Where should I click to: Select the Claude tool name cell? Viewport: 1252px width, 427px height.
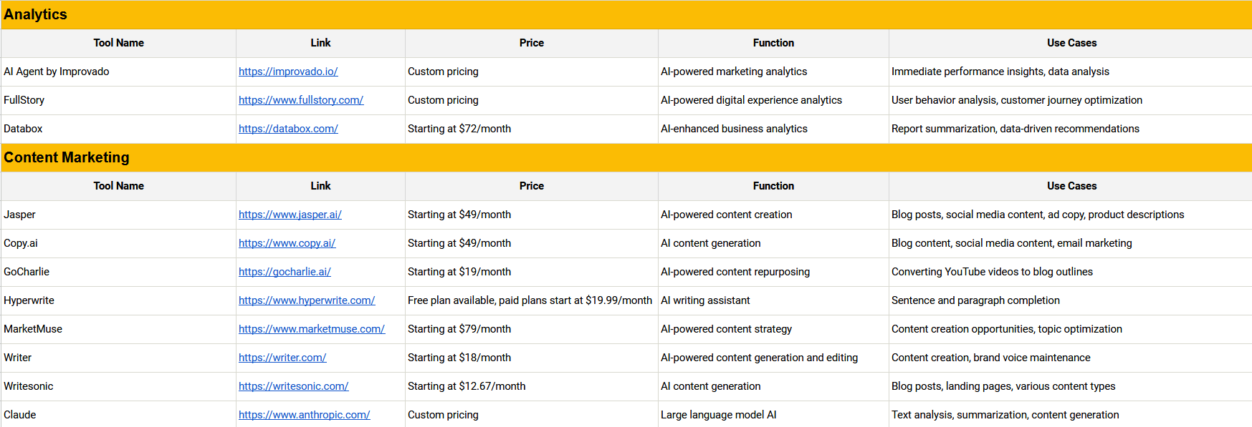point(118,415)
